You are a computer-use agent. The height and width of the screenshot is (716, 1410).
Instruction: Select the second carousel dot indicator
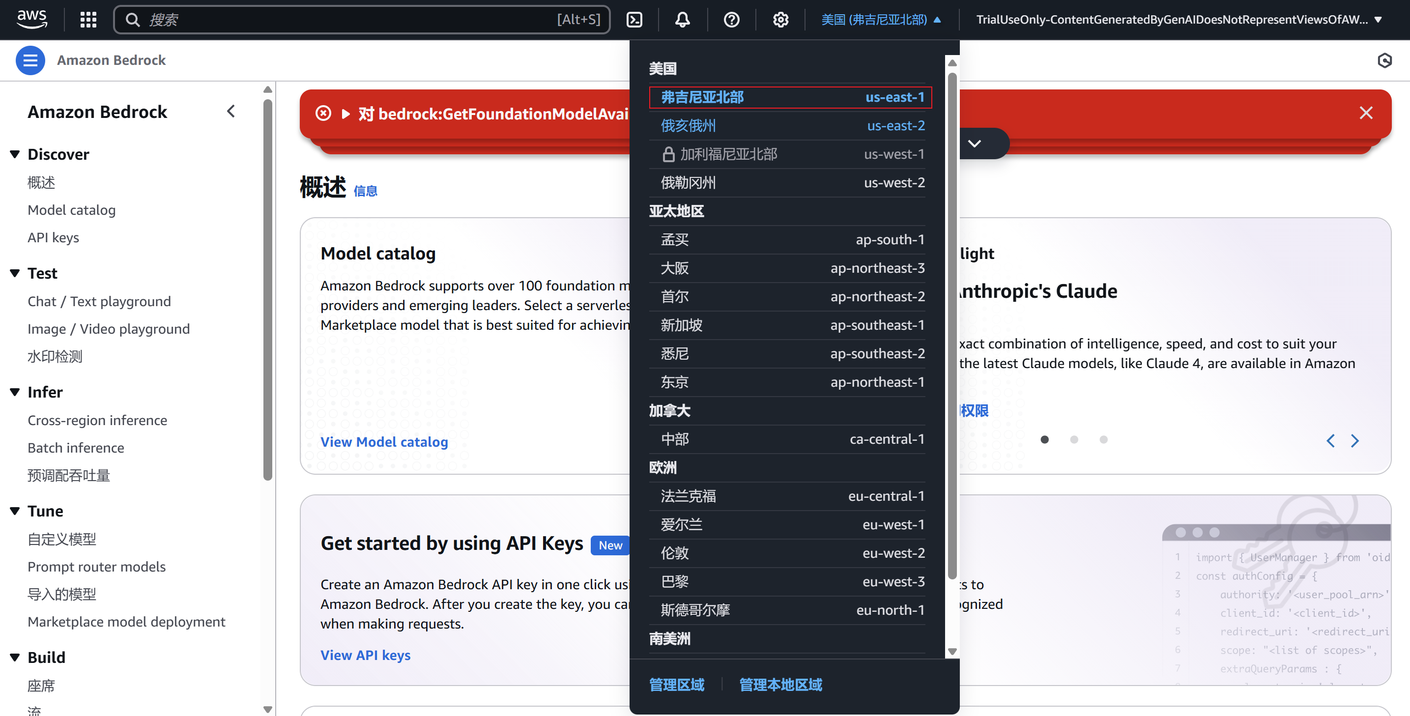coord(1074,439)
